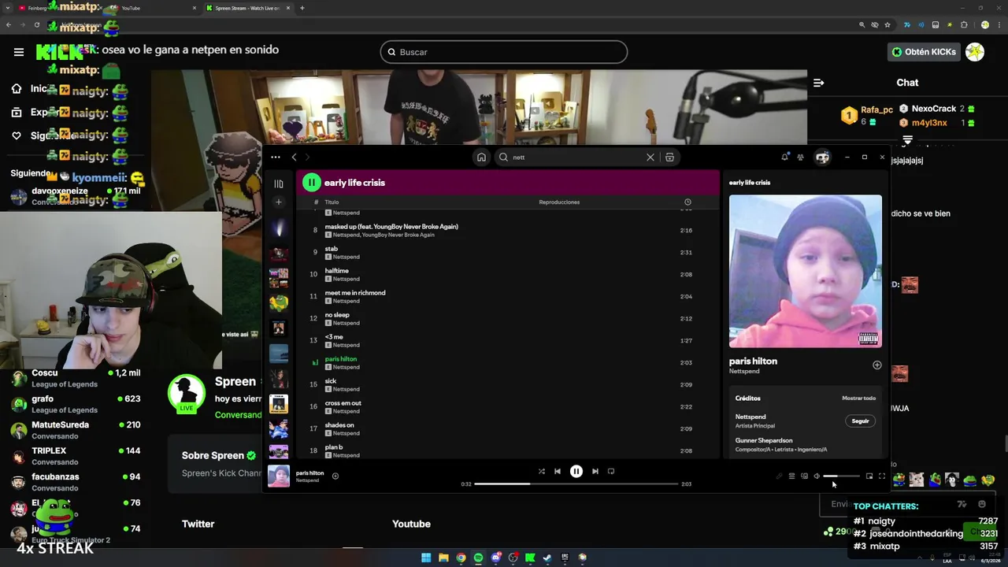Screen dimensions: 1008x567
Task: Click green pause button beside early life crisis
Action: pyautogui.click(x=311, y=183)
